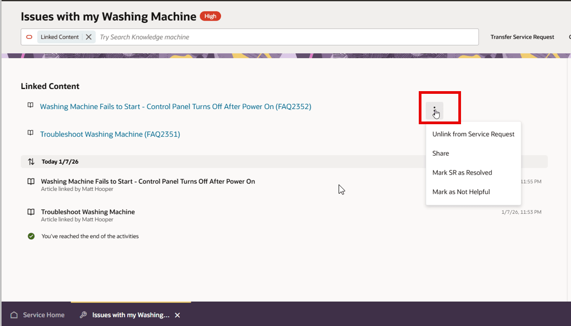
Task: Click the book icon on the Troubleshoot Washing Machine activity
Action: coord(30,212)
